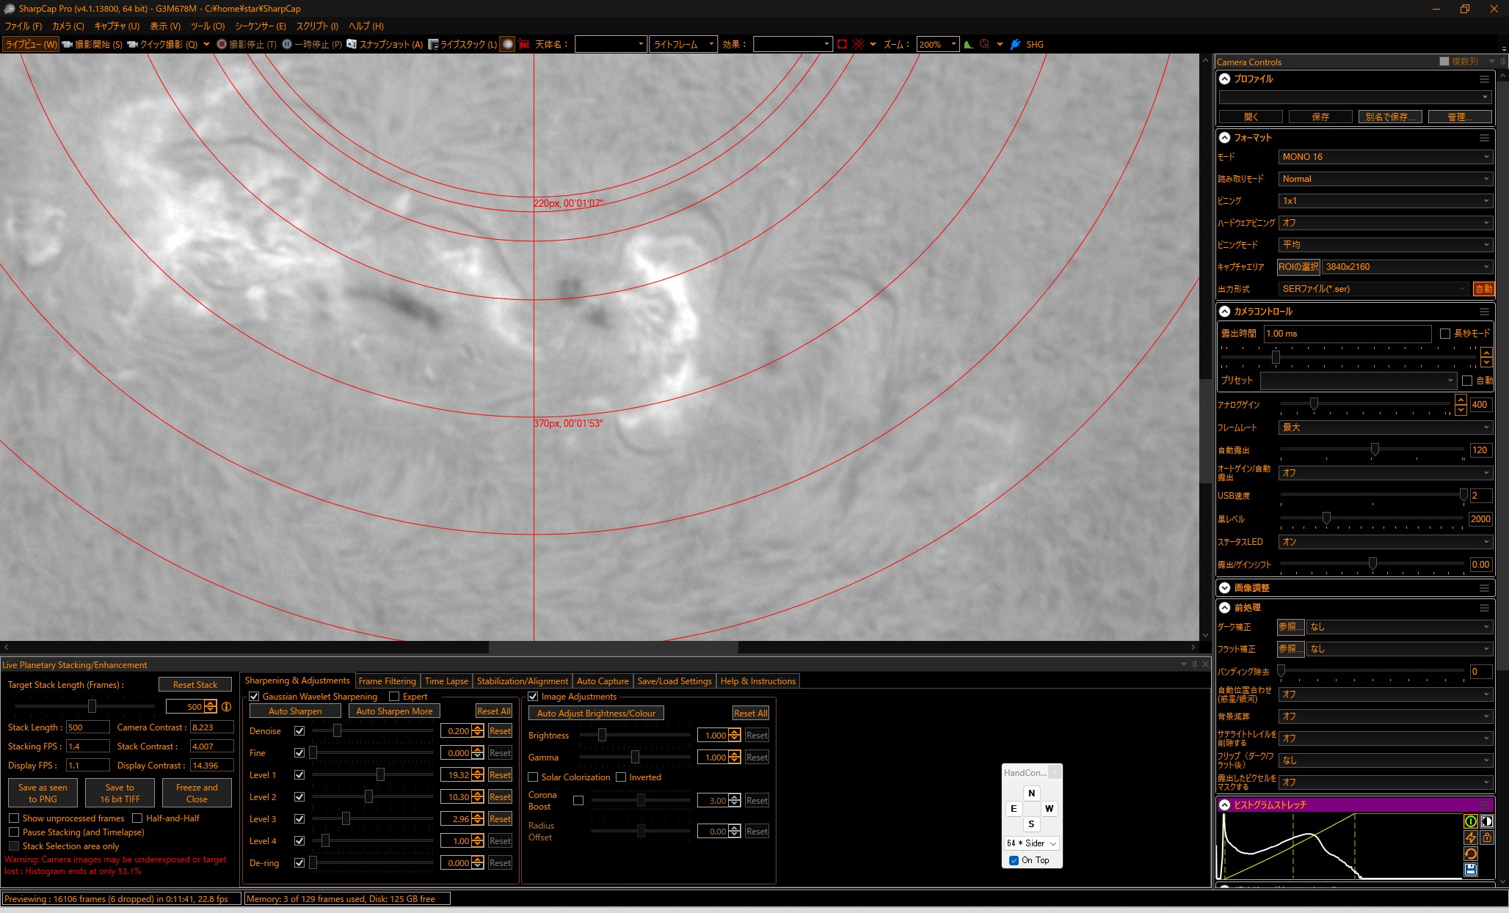The image size is (1509, 913).
Task: Open the ツール (O) menu
Action: click(208, 26)
